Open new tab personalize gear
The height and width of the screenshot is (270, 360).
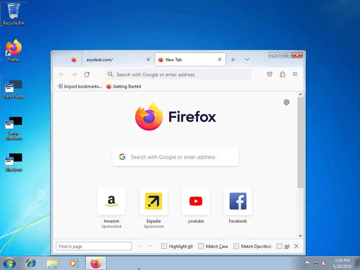click(x=286, y=102)
